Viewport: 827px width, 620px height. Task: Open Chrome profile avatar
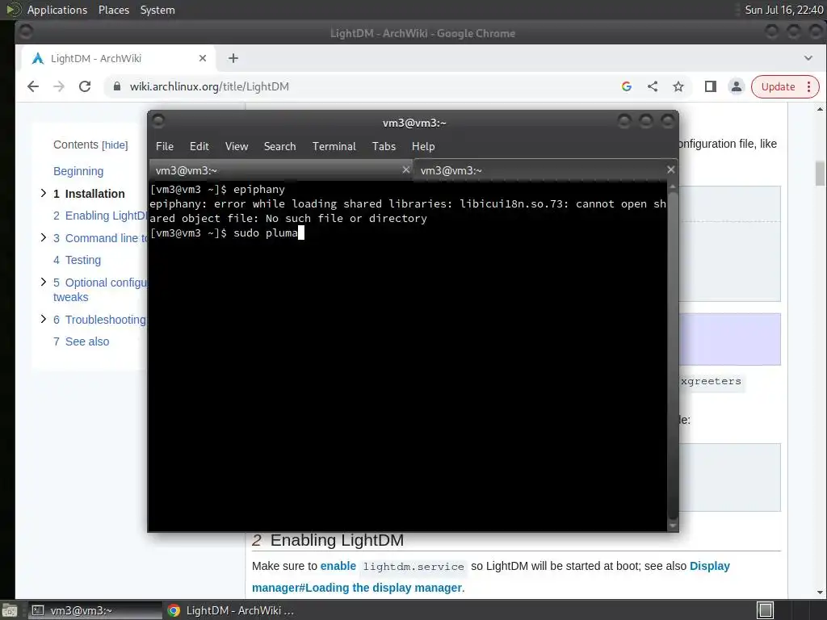pos(737,86)
